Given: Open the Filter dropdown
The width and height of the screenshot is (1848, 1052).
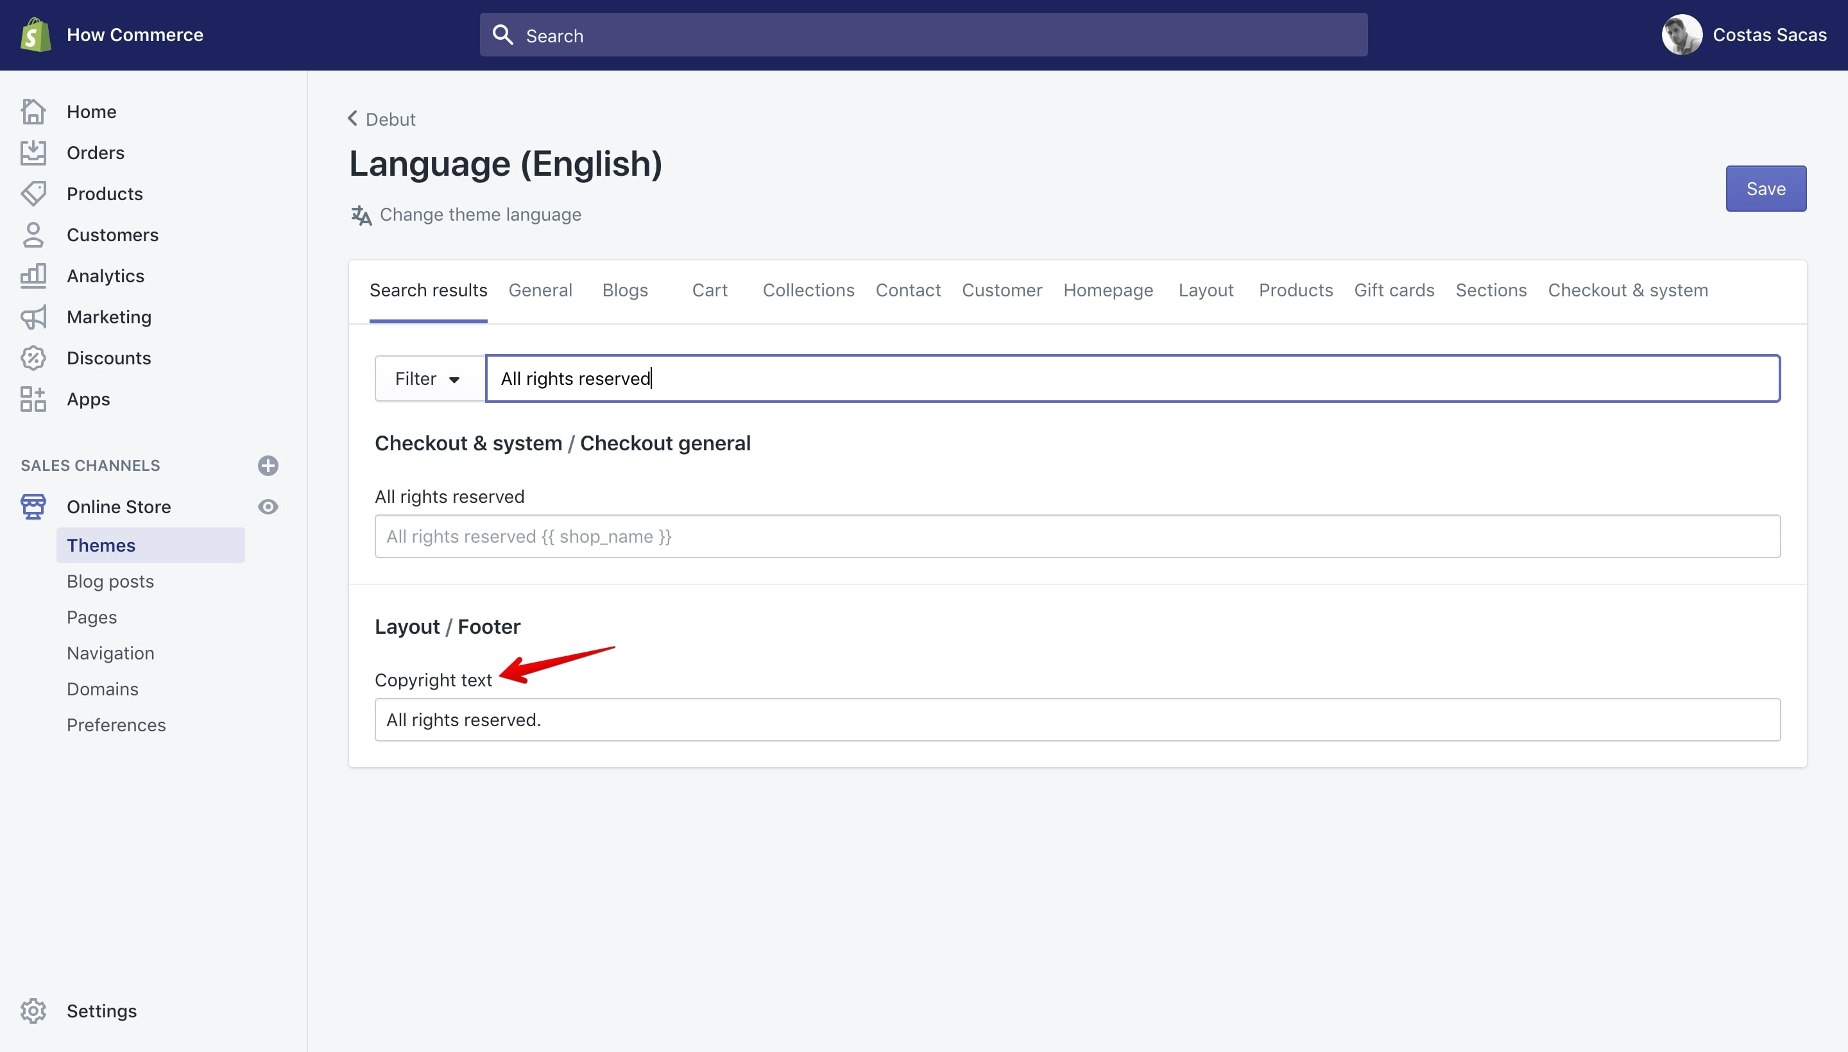Looking at the screenshot, I should 430,378.
